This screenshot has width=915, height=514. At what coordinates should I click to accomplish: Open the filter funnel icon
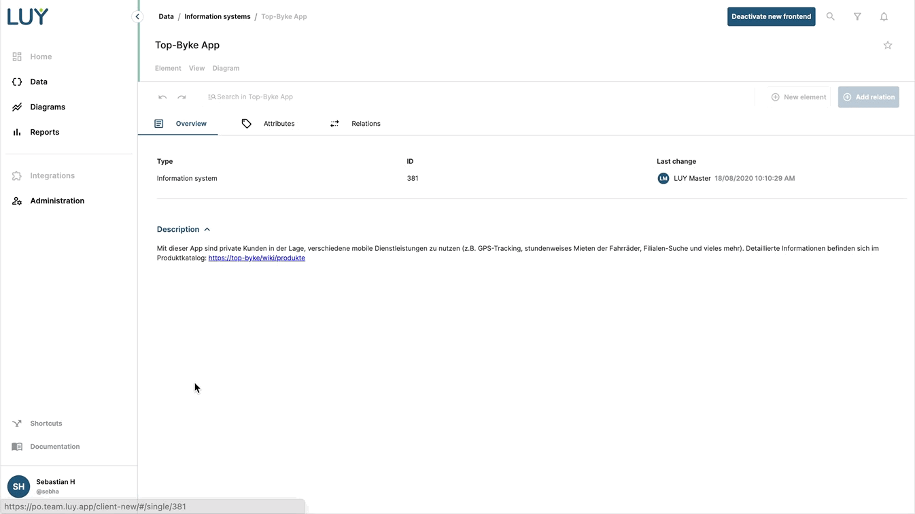pyautogui.click(x=857, y=16)
